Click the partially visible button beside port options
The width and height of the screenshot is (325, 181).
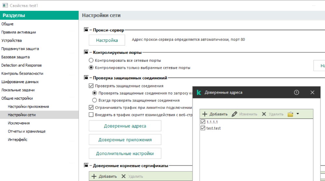point(319,66)
